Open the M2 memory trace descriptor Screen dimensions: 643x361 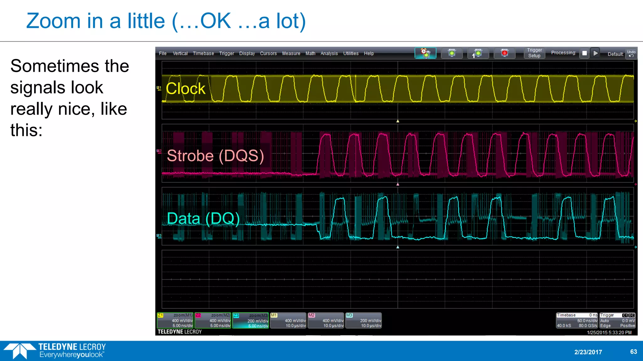[326, 320]
